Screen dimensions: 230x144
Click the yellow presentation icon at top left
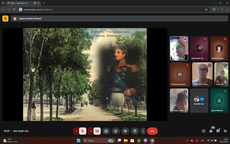coord(5,18)
